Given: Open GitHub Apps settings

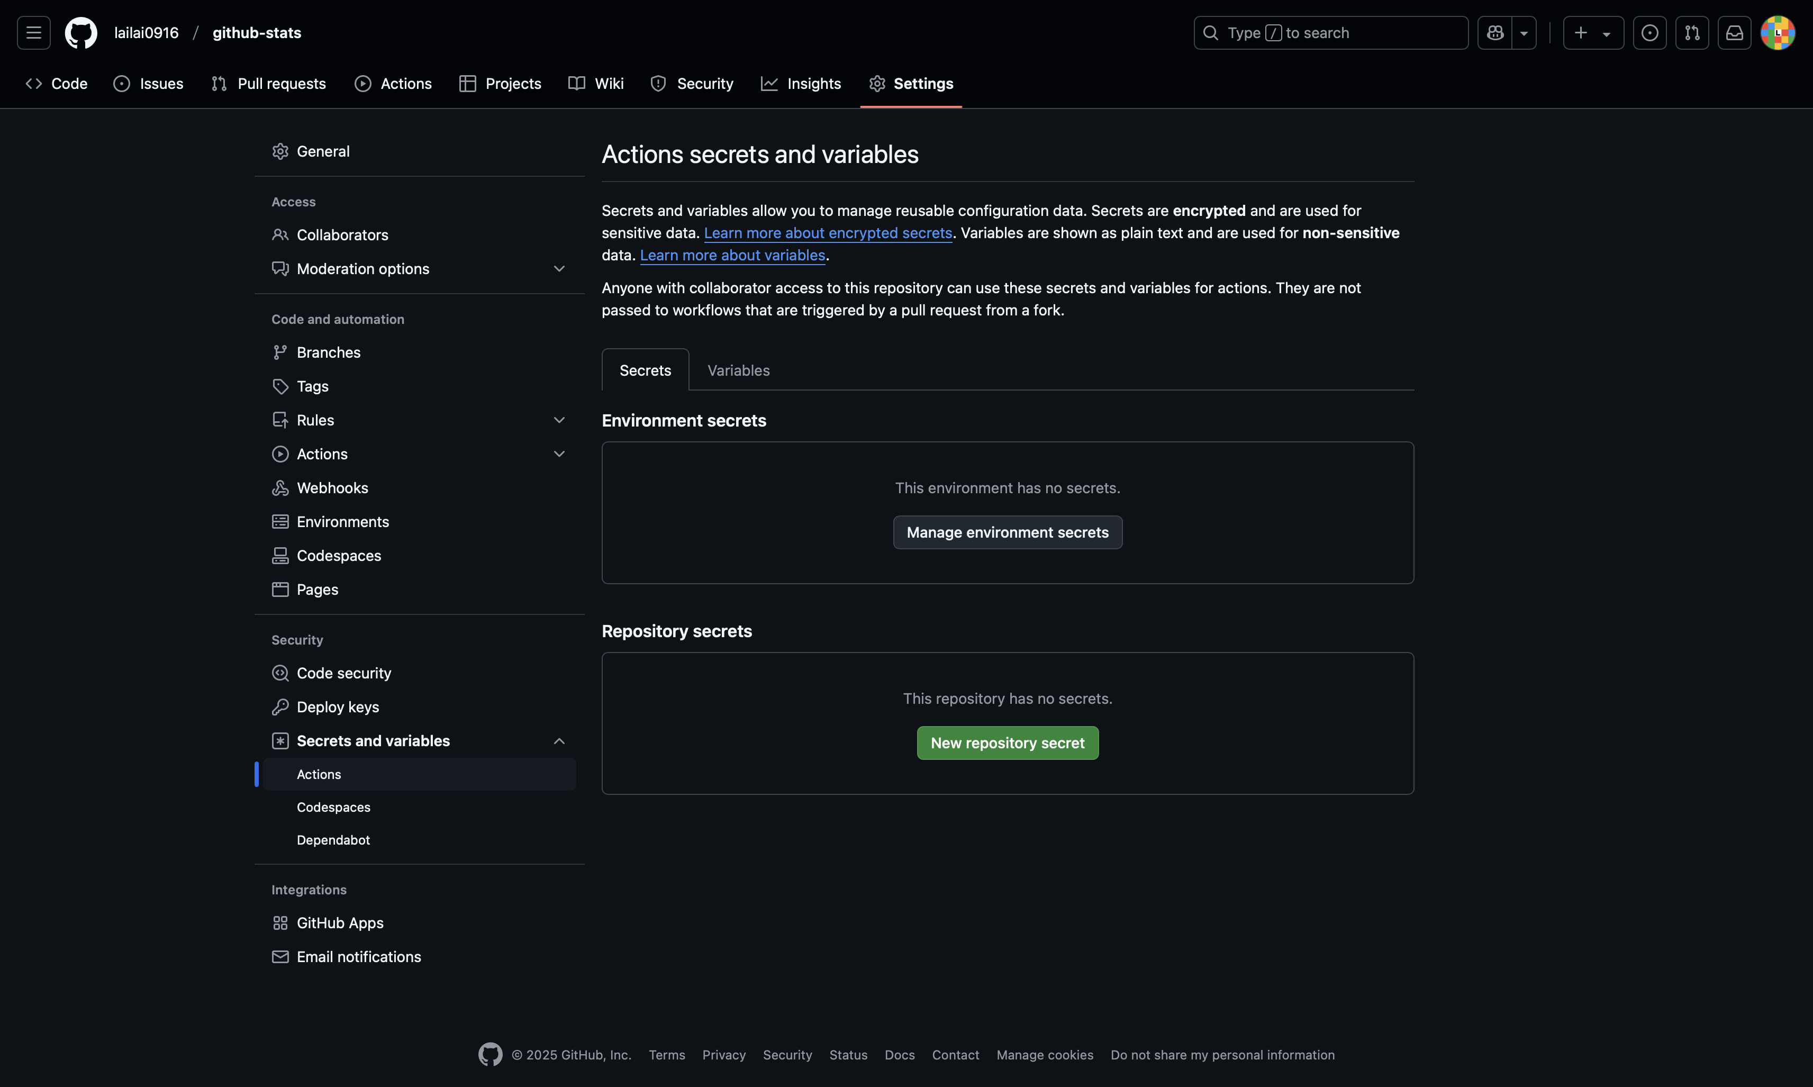Looking at the screenshot, I should click(420, 923).
